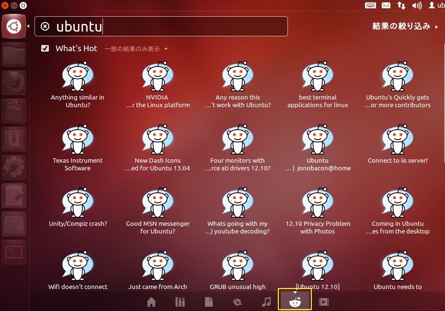Screen dimensions: 445x311
Task: Launch Firefox from the launcher
Action: tap(14, 83)
